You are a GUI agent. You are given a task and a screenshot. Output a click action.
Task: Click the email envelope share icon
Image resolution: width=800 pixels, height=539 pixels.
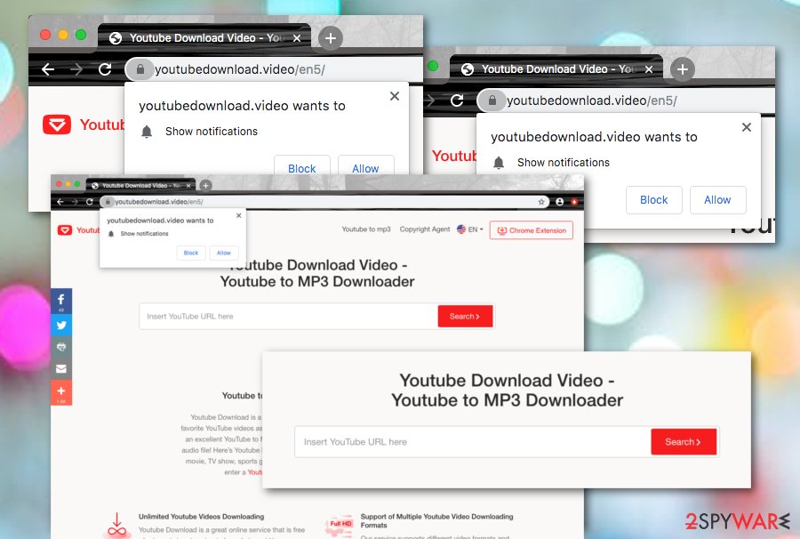click(x=61, y=368)
